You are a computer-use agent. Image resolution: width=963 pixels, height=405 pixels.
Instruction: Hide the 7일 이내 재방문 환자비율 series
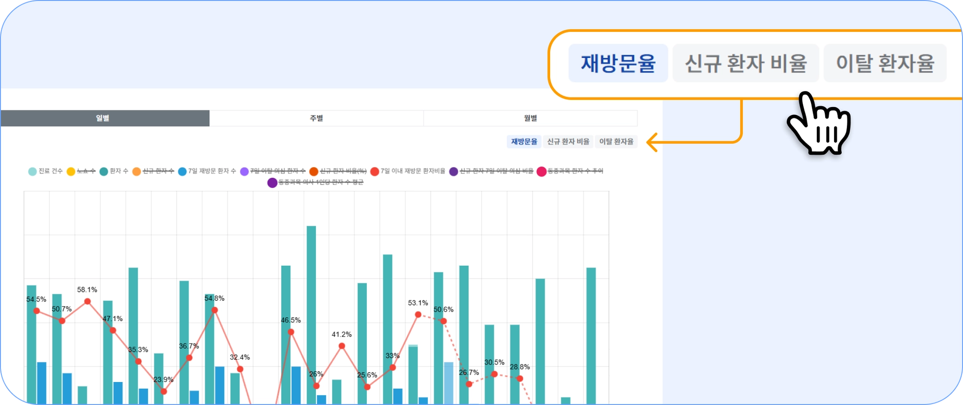[408, 171]
